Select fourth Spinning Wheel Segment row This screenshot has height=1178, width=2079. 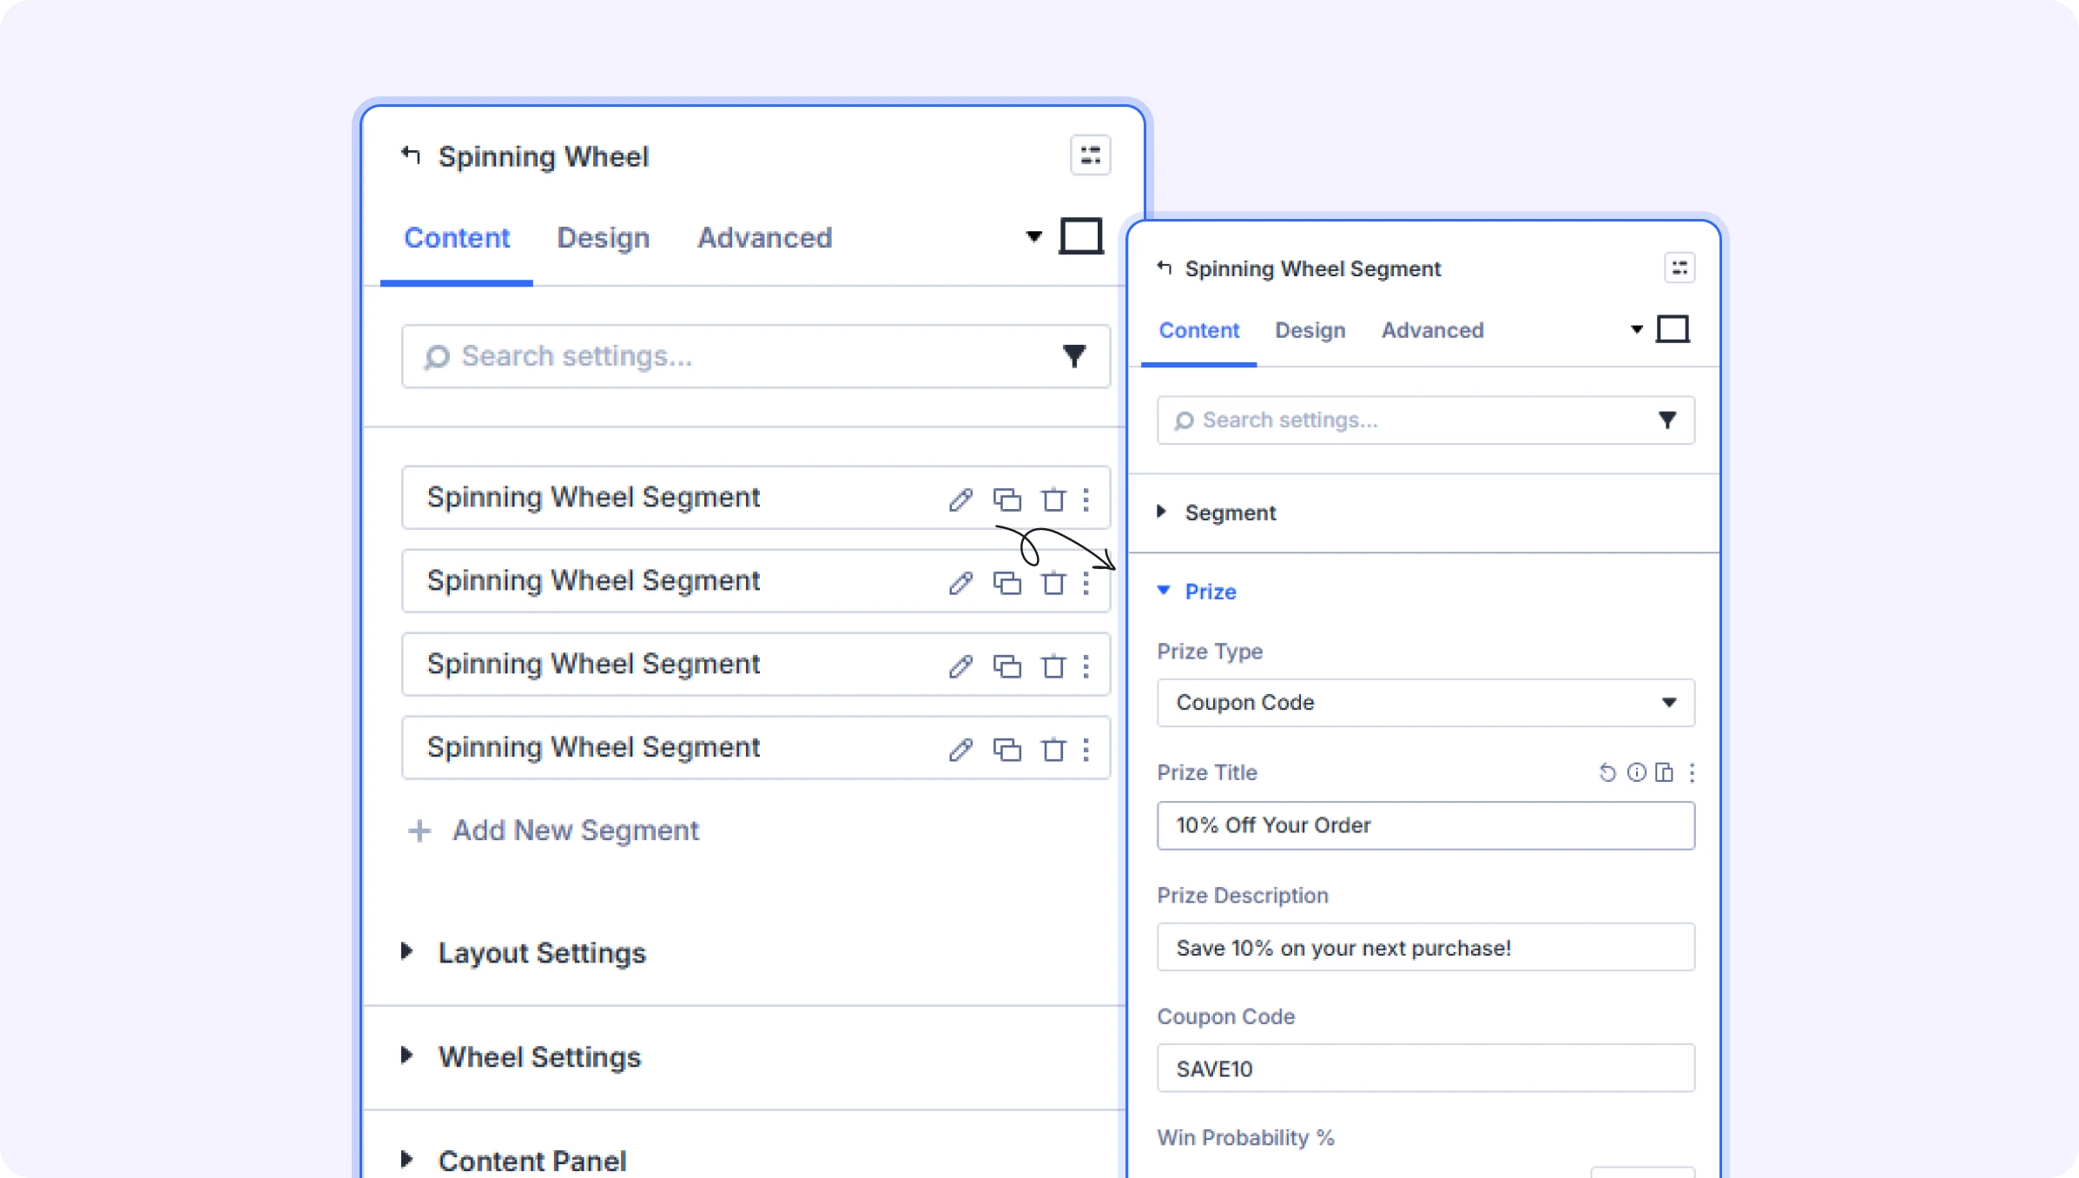coord(756,748)
